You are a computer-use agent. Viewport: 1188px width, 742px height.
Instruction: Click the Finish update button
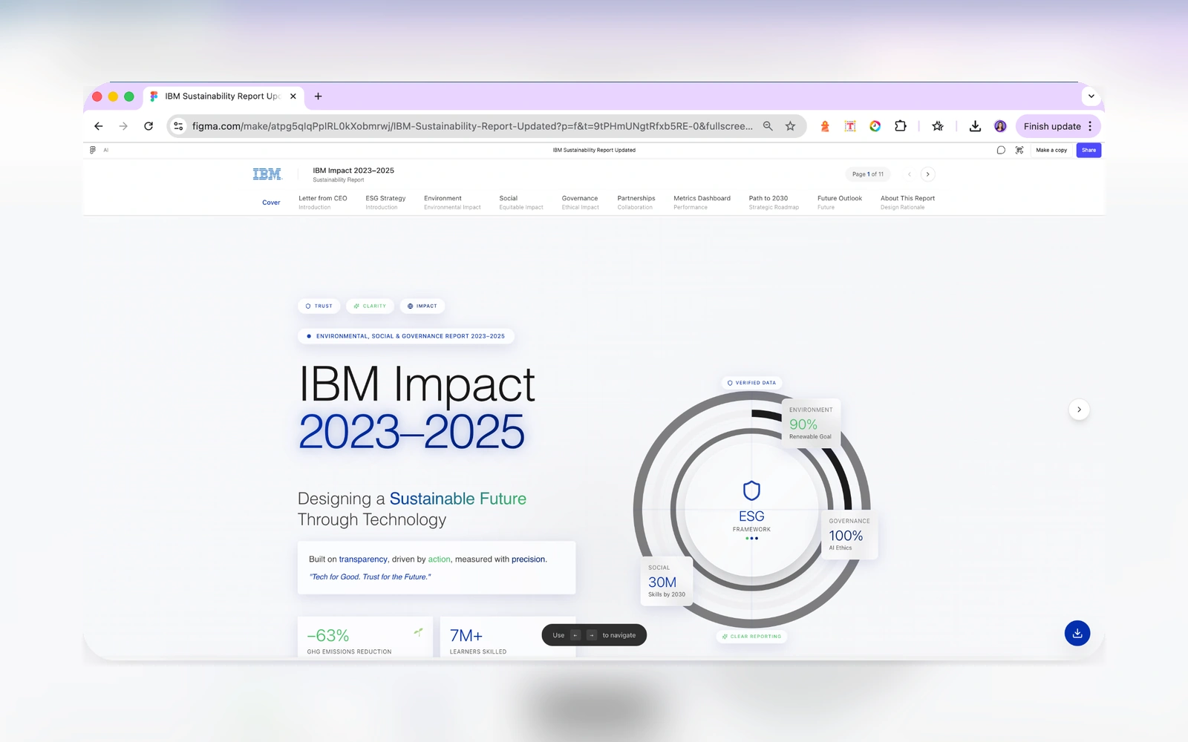(x=1052, y=126)
